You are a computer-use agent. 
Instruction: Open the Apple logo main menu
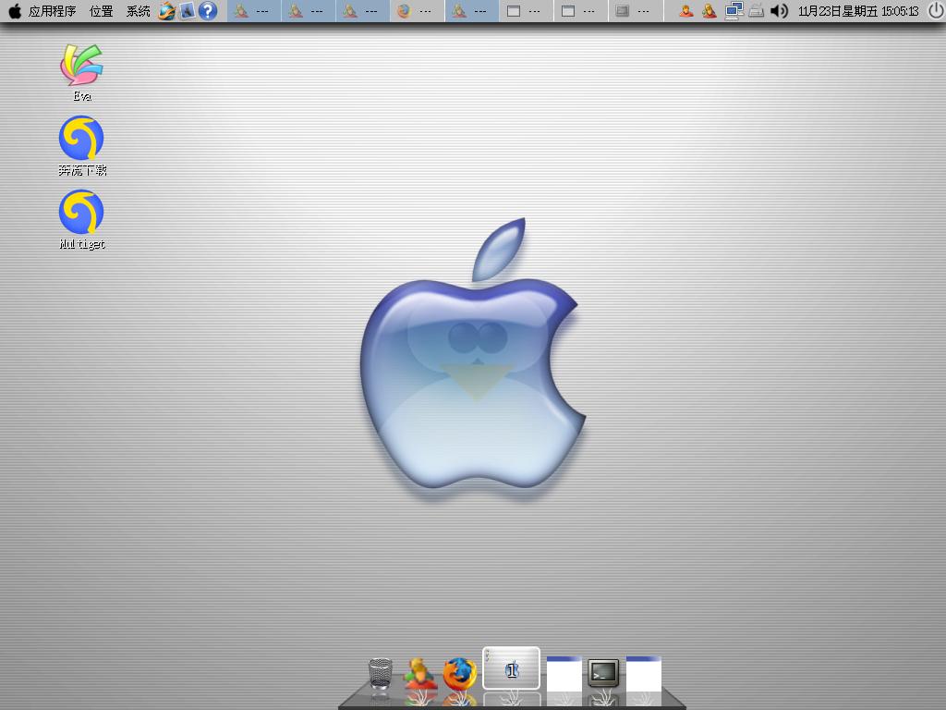14,11
